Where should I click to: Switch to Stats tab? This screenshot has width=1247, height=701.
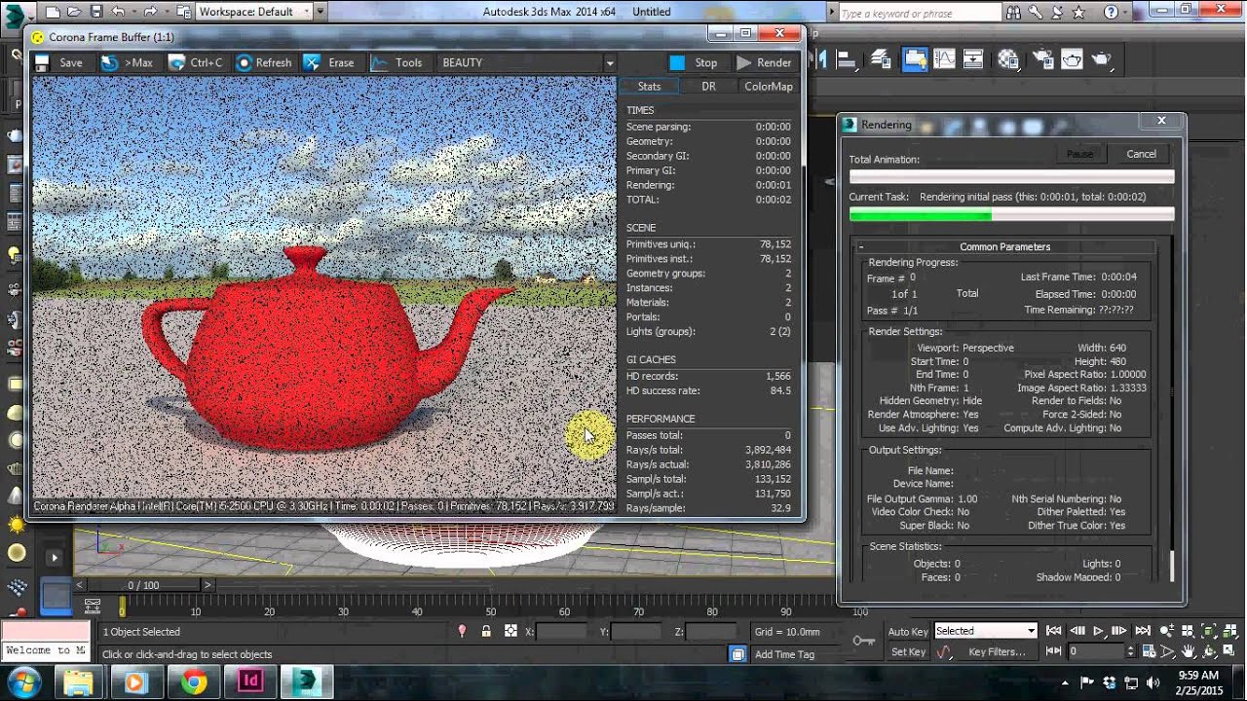click(649, 86)
